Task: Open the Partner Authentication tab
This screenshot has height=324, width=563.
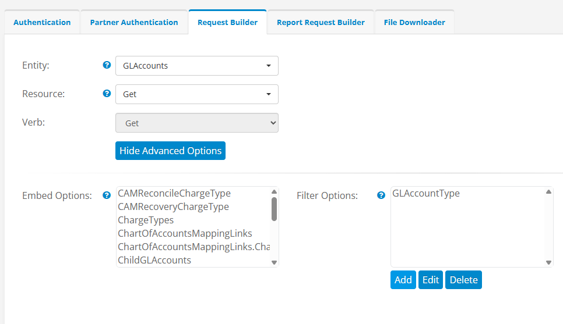Action: (134, 23)
